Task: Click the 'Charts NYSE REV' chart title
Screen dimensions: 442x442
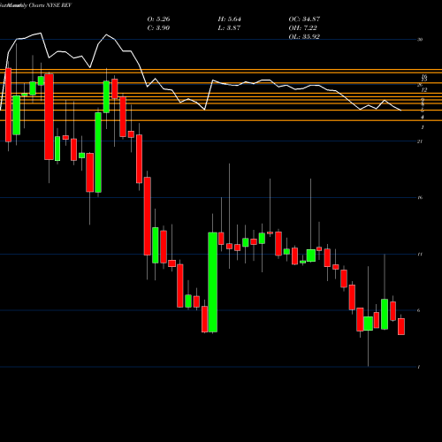Action: (50, 5)
